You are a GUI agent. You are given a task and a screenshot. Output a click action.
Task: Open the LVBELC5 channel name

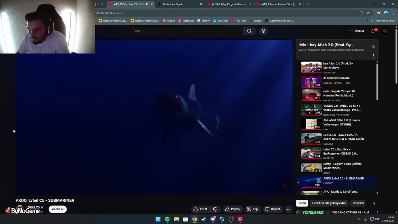tap(33, 207)
